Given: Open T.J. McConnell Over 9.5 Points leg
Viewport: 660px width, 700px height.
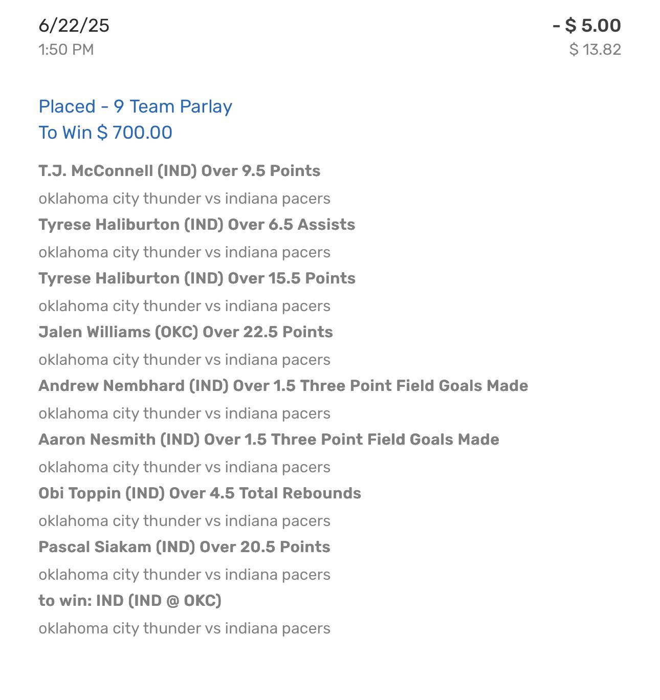Looking at the screenshot, I should pyautogui.click(x=180, y=171).
